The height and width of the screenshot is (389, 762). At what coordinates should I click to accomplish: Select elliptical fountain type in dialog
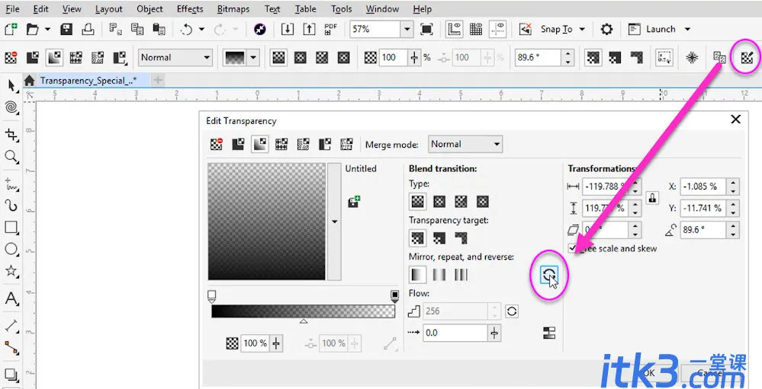point(439,201)
